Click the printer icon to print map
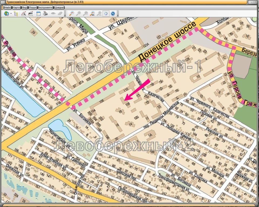 (45, 13)
